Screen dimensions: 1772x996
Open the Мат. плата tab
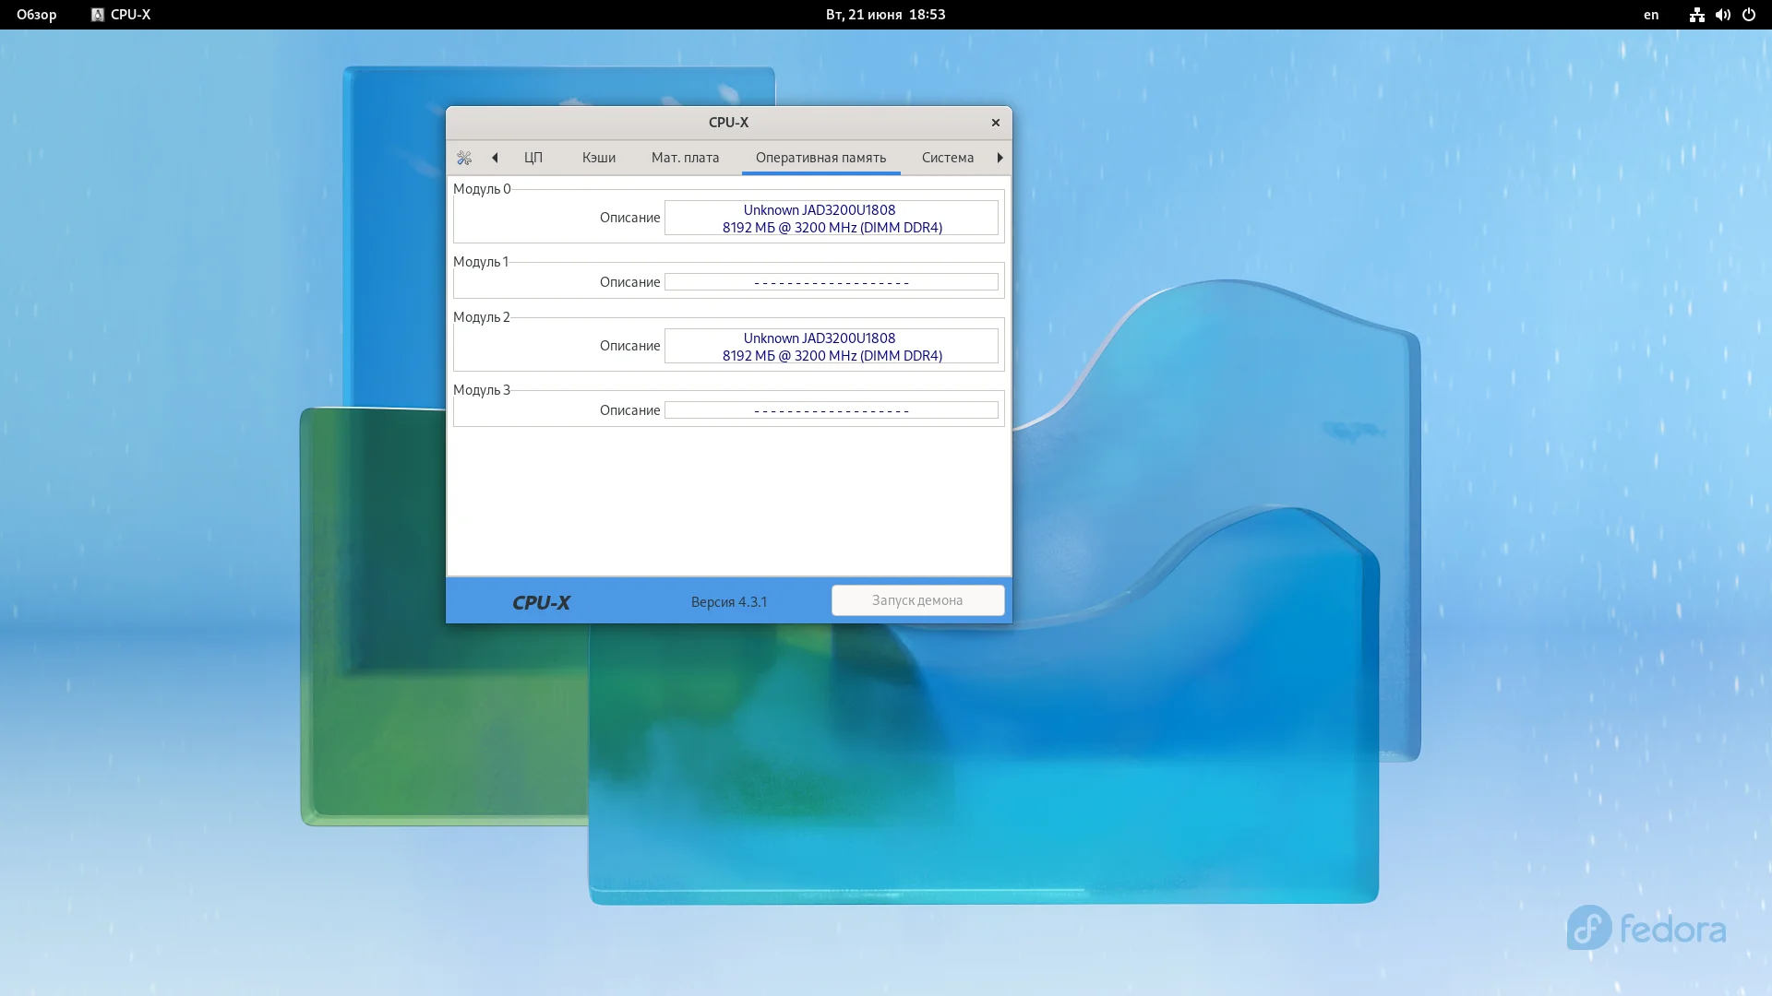(x=685, y=158)
